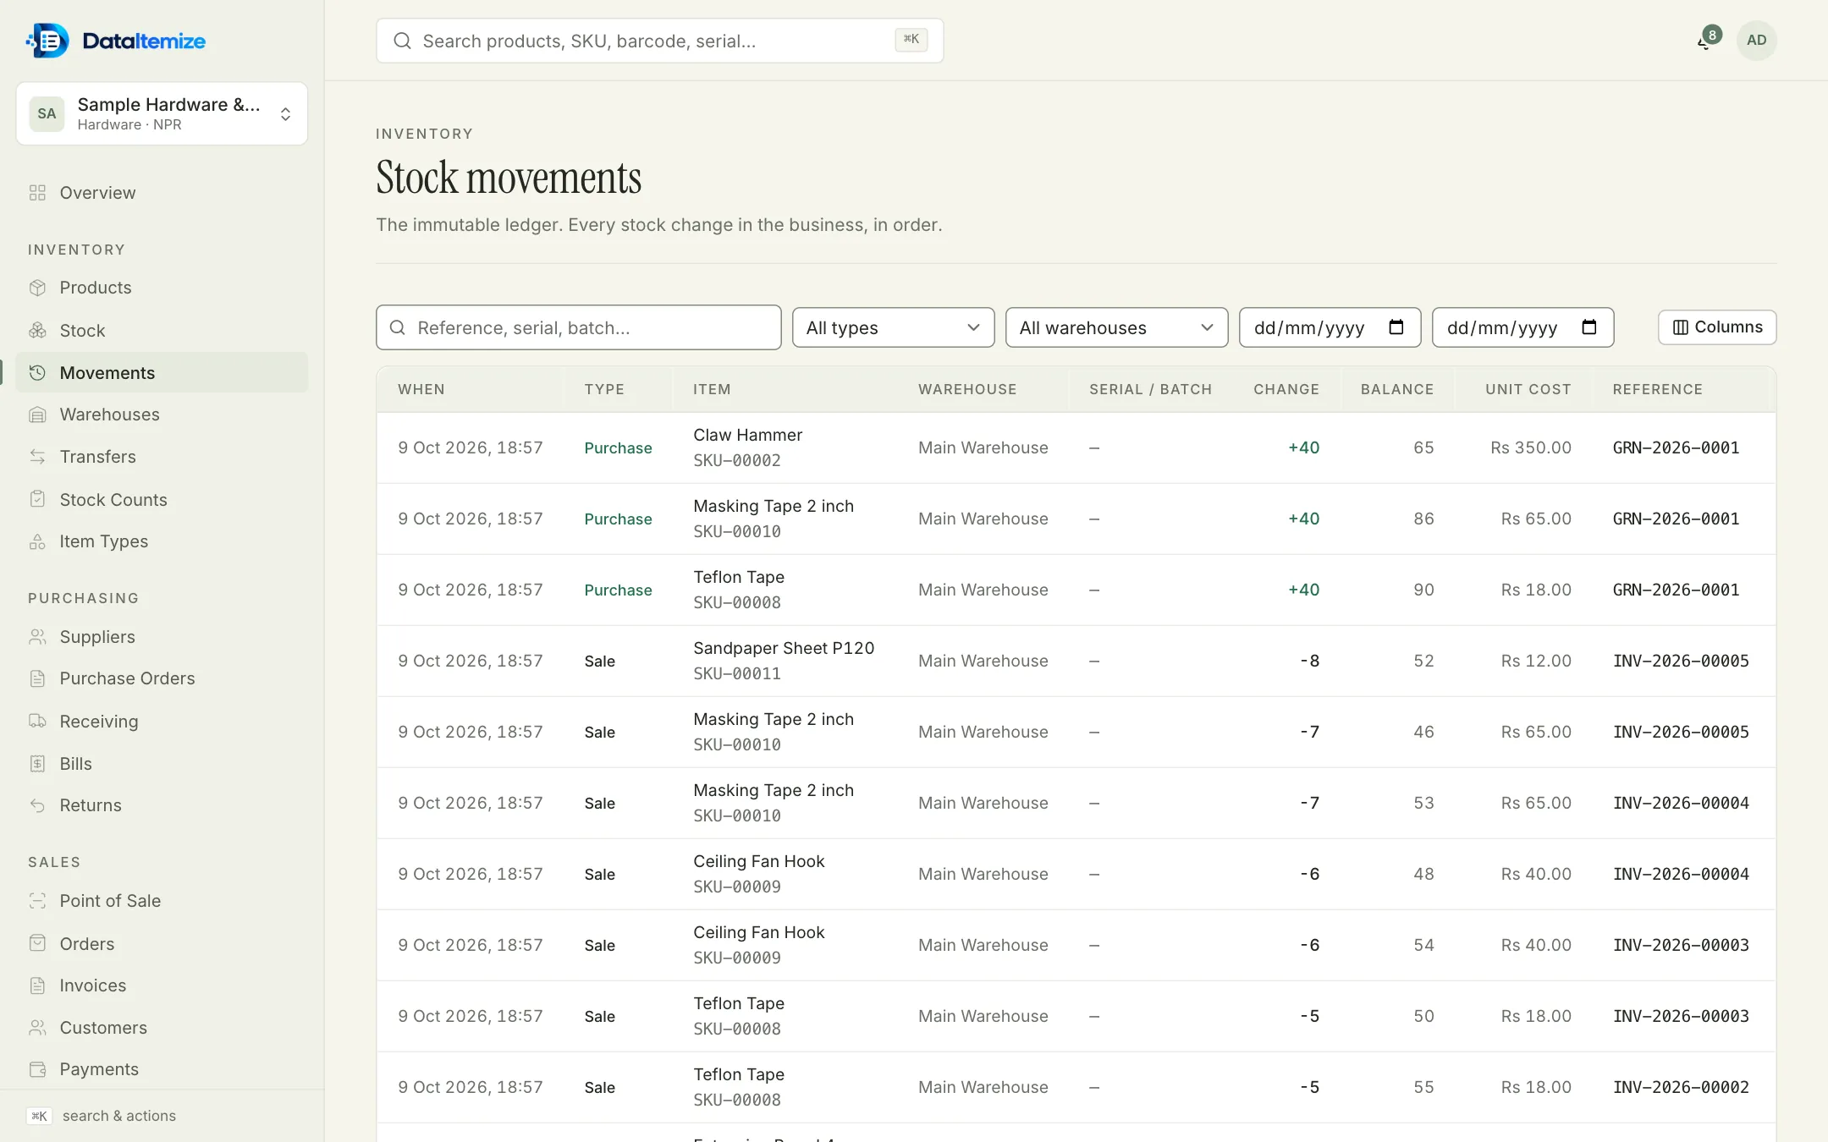Click the Products box icon
This screenshot has width=1828, height=1142.
(x=37, y=288)
